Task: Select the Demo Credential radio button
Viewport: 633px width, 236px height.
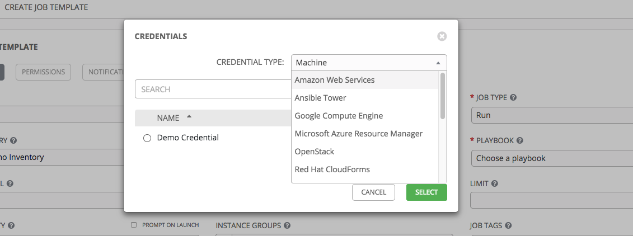Action: point(147,138)
